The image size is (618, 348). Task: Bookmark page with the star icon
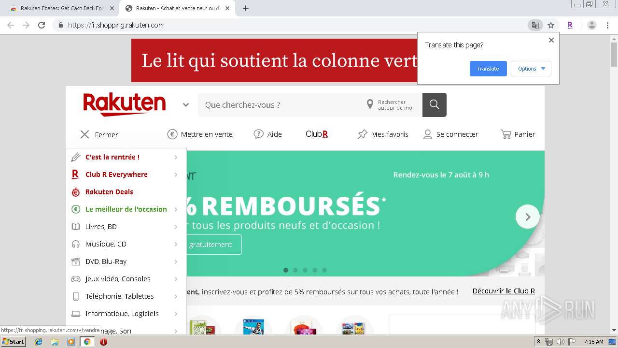click(550, 25)
